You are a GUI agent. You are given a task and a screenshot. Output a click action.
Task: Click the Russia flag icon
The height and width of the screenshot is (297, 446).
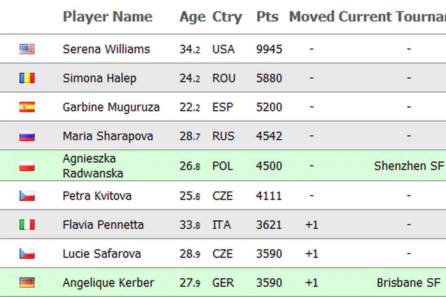pyautogui.click(x=27, y=136)
